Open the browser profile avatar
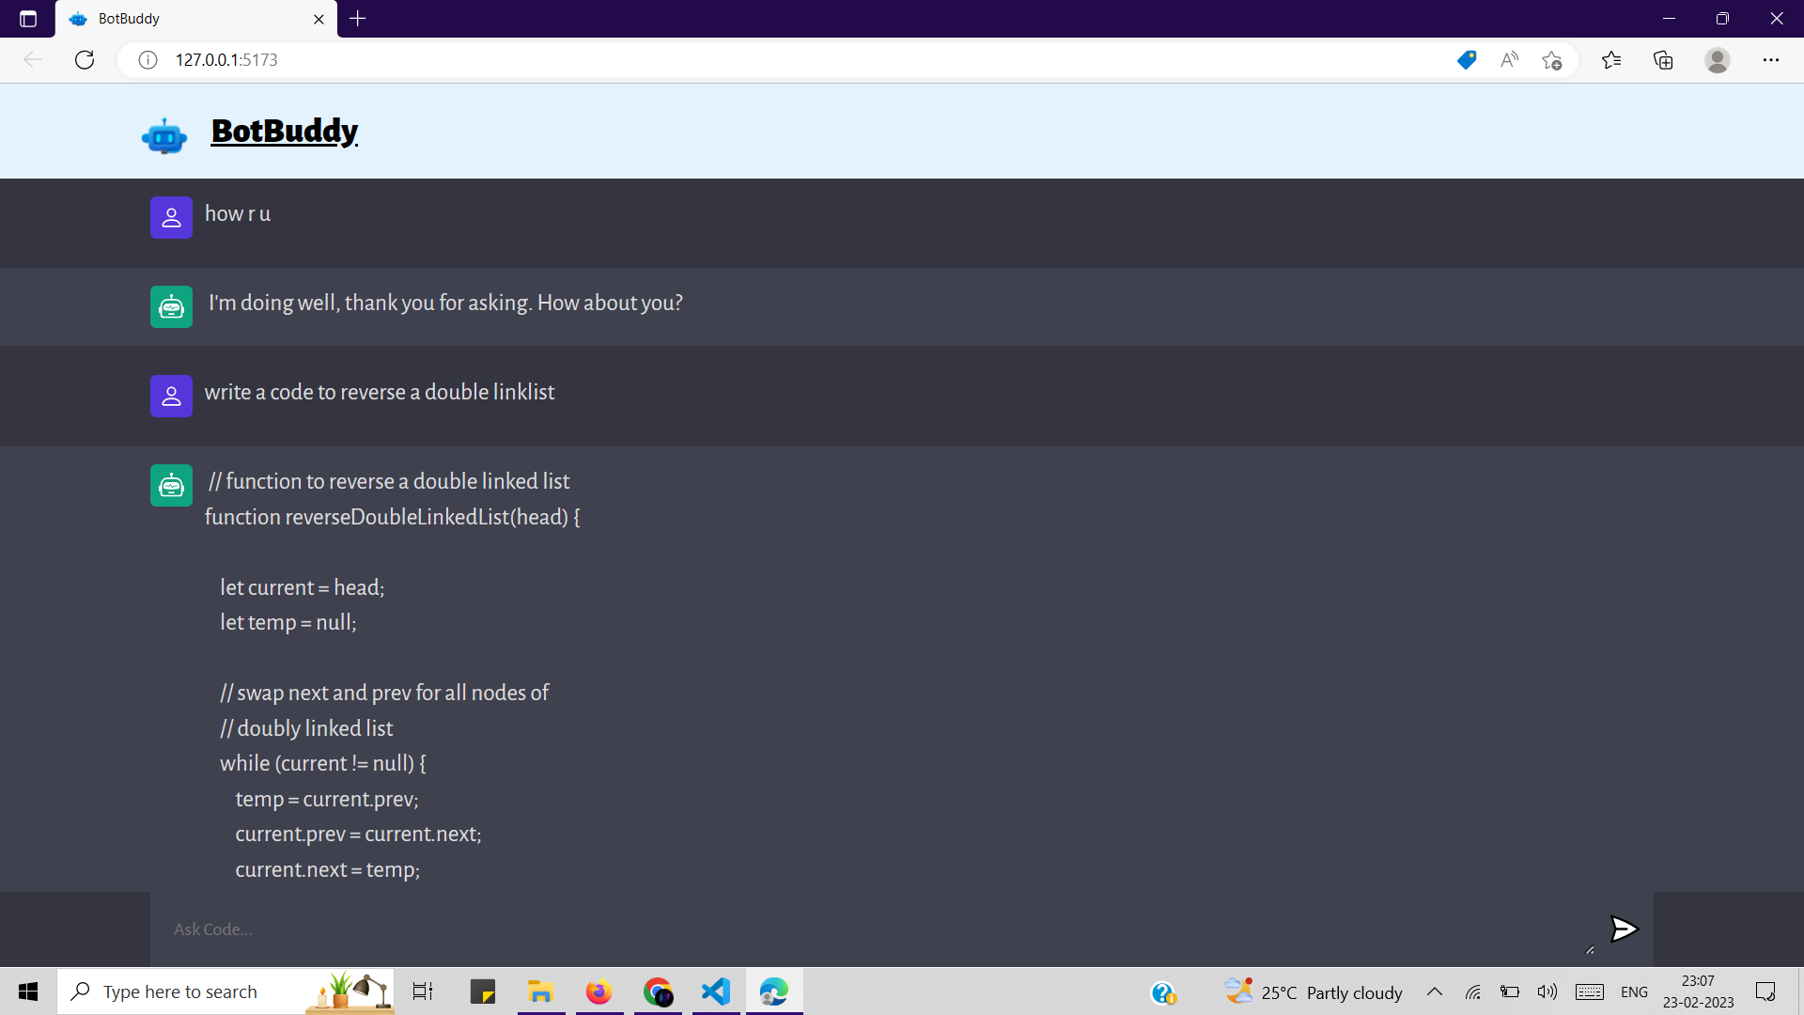This screenshot has height=1015, width=1804. coord(1718,60)
